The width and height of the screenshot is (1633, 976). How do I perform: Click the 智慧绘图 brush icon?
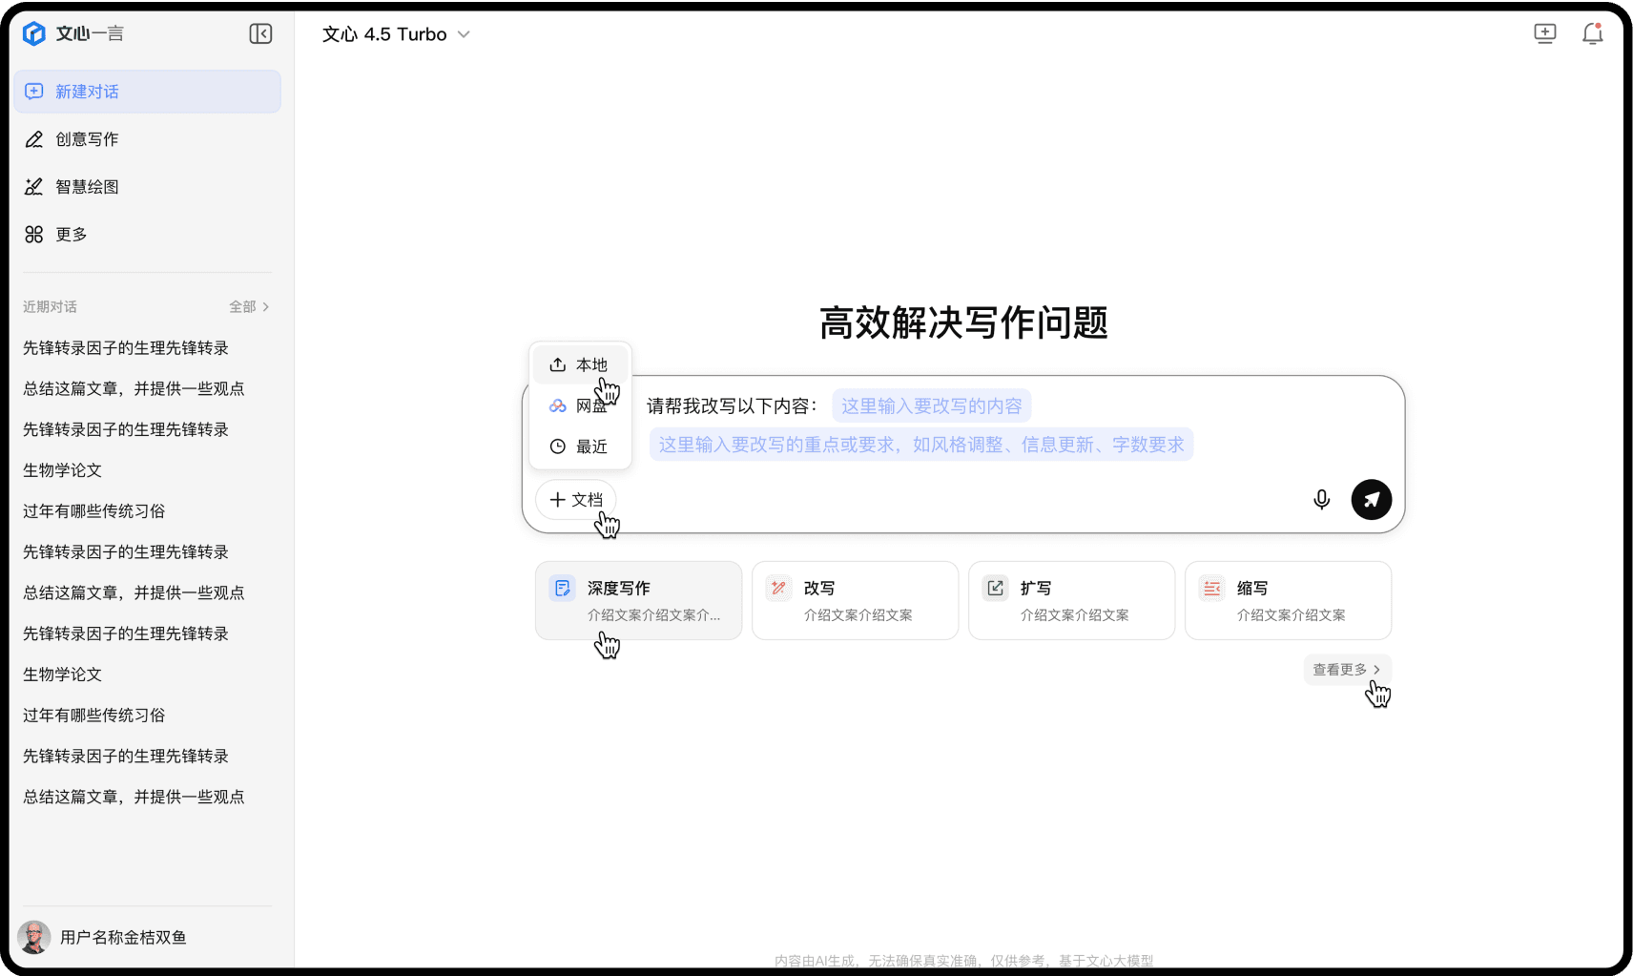[34, 187]
